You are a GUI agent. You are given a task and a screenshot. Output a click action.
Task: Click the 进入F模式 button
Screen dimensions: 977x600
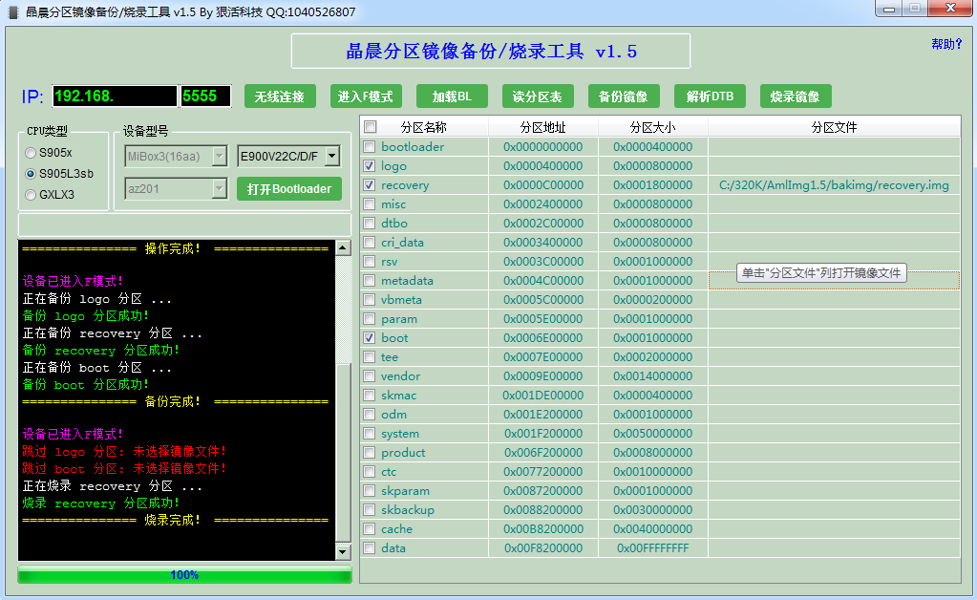pyautogui.click(x=366, y=96)
